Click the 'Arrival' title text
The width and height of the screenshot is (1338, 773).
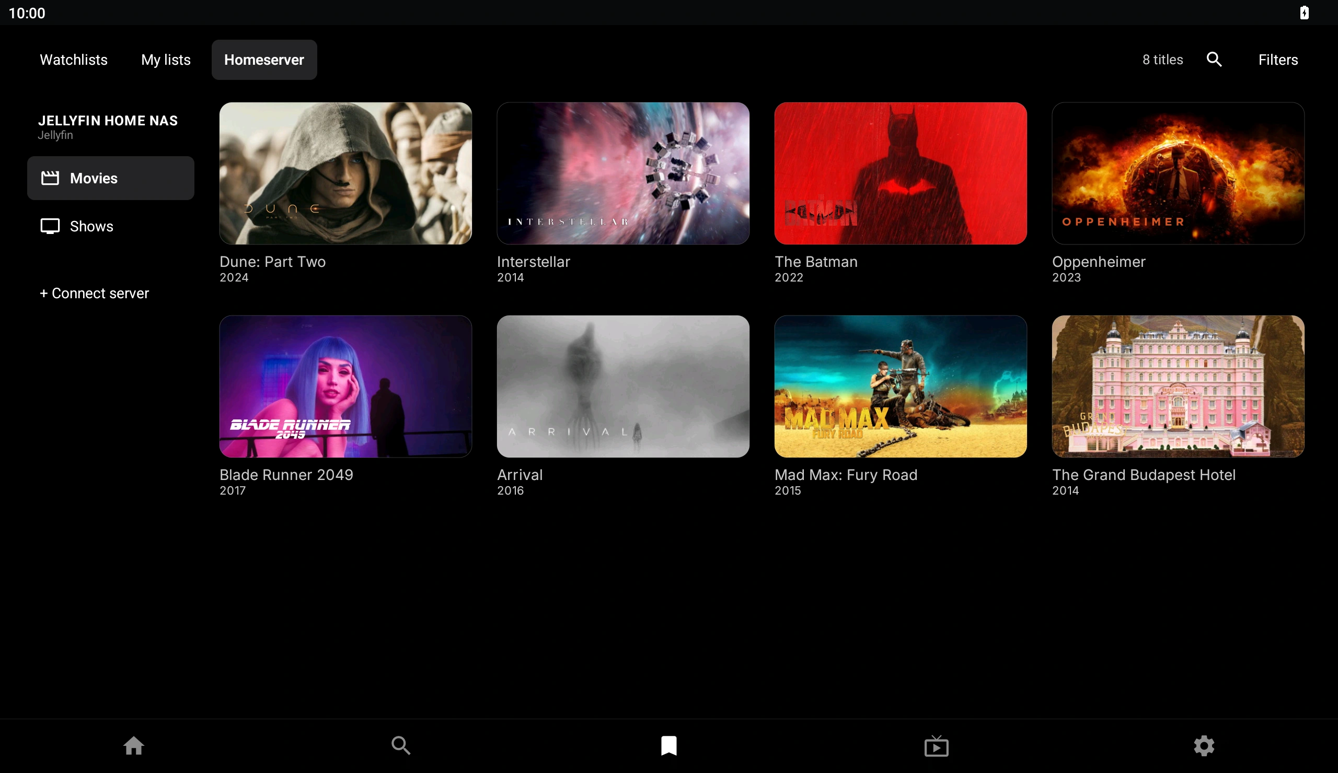tap(520, 474)
